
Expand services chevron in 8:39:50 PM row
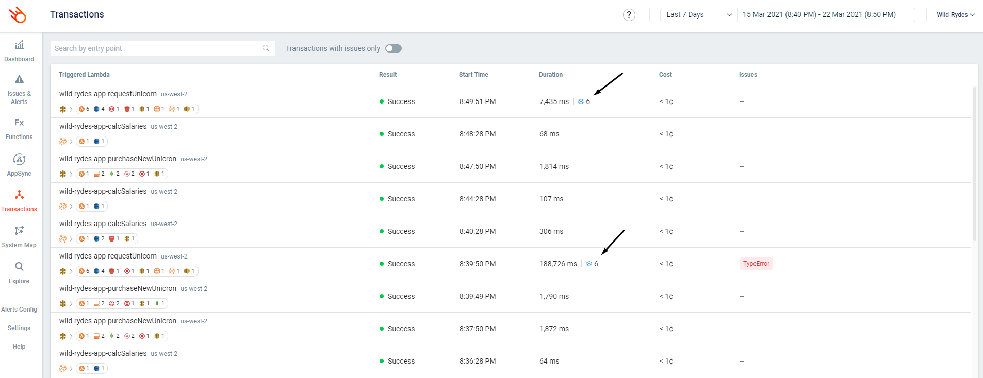(71, 271)
